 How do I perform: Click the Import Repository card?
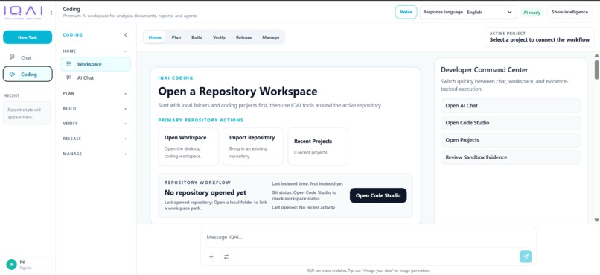click(x=253, y=147)
